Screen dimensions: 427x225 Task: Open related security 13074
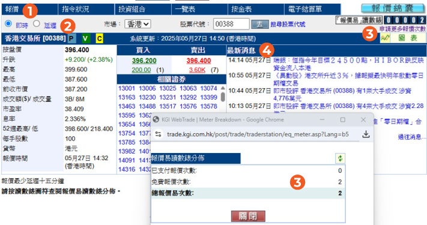[208, 88]
